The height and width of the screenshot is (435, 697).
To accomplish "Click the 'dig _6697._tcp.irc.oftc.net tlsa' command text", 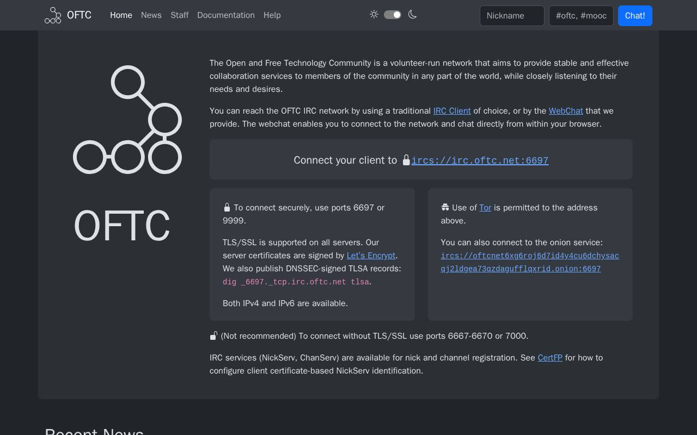I will (x=296, y=282).
